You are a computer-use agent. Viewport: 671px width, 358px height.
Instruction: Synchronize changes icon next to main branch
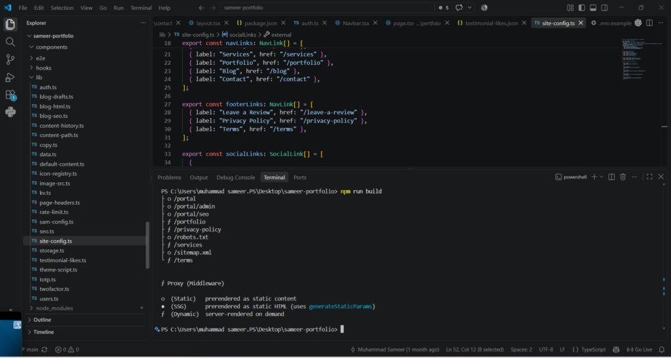[45, 349]
